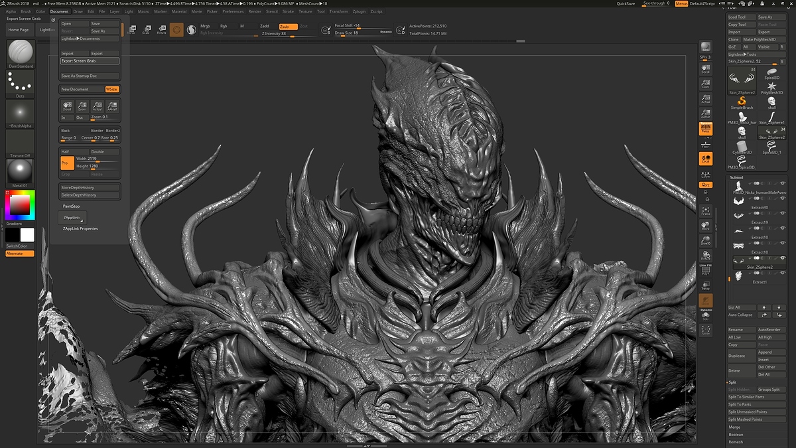This screenshot has height=448, width=796.
Task: Toggle the WSize button
Action: pos(111,89)
